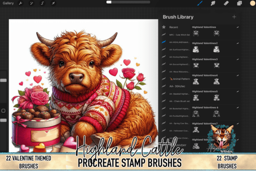Click brush stroke icon beside Highland Valentines4

[237, 76]
